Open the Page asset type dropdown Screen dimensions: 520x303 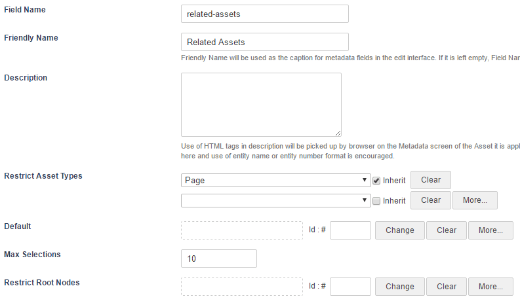coord(275,181)
